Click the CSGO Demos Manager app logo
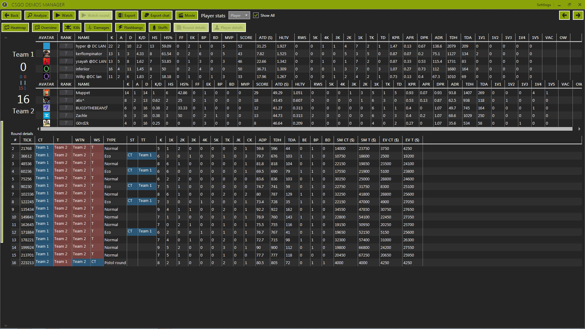The width and height of the screenshot is (585, 329). pos(5,5)
